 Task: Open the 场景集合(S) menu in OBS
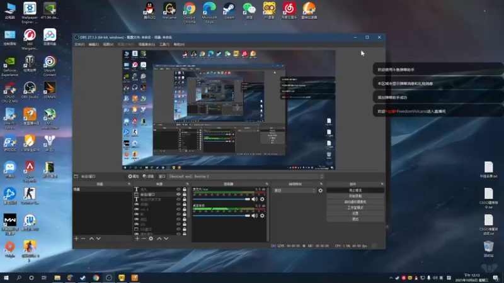147,44
